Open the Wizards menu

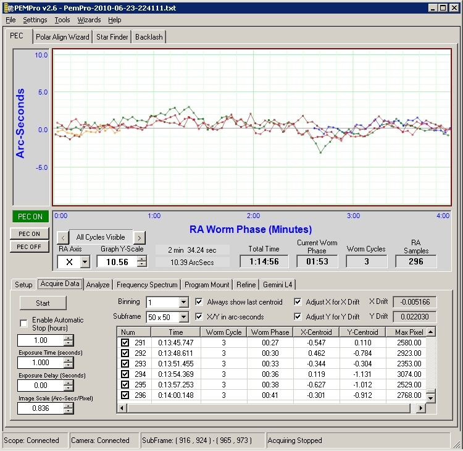[89, 20]
